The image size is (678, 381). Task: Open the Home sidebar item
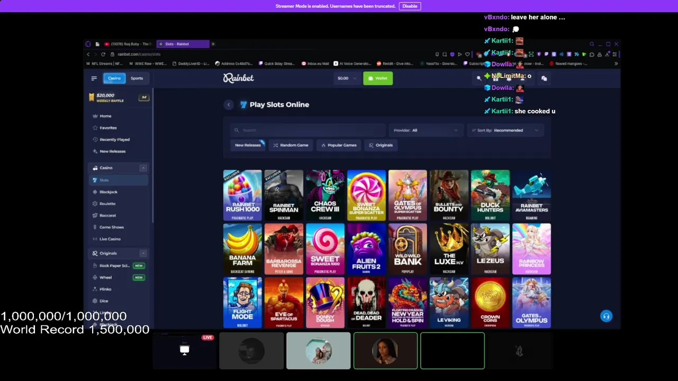[x=105, y=116]
